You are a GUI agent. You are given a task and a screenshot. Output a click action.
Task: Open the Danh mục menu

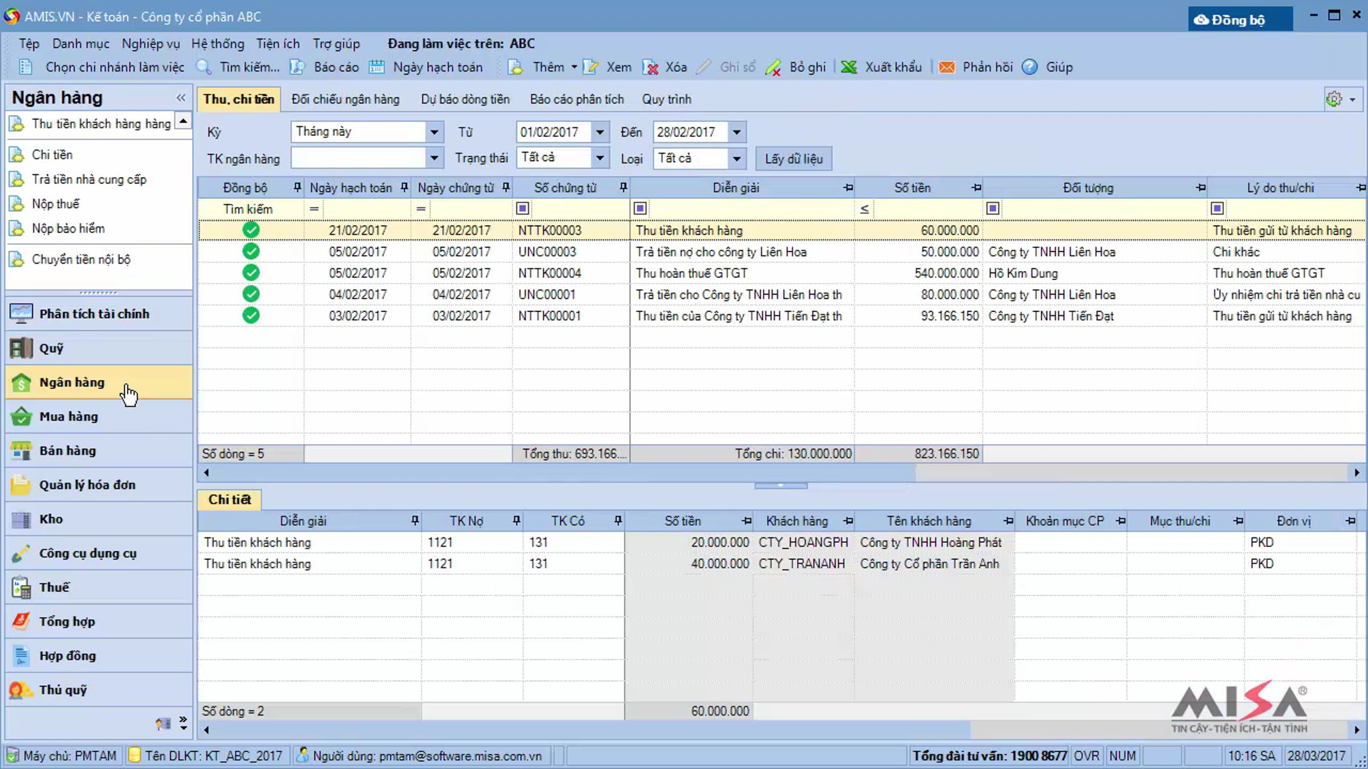coord(81,44)
